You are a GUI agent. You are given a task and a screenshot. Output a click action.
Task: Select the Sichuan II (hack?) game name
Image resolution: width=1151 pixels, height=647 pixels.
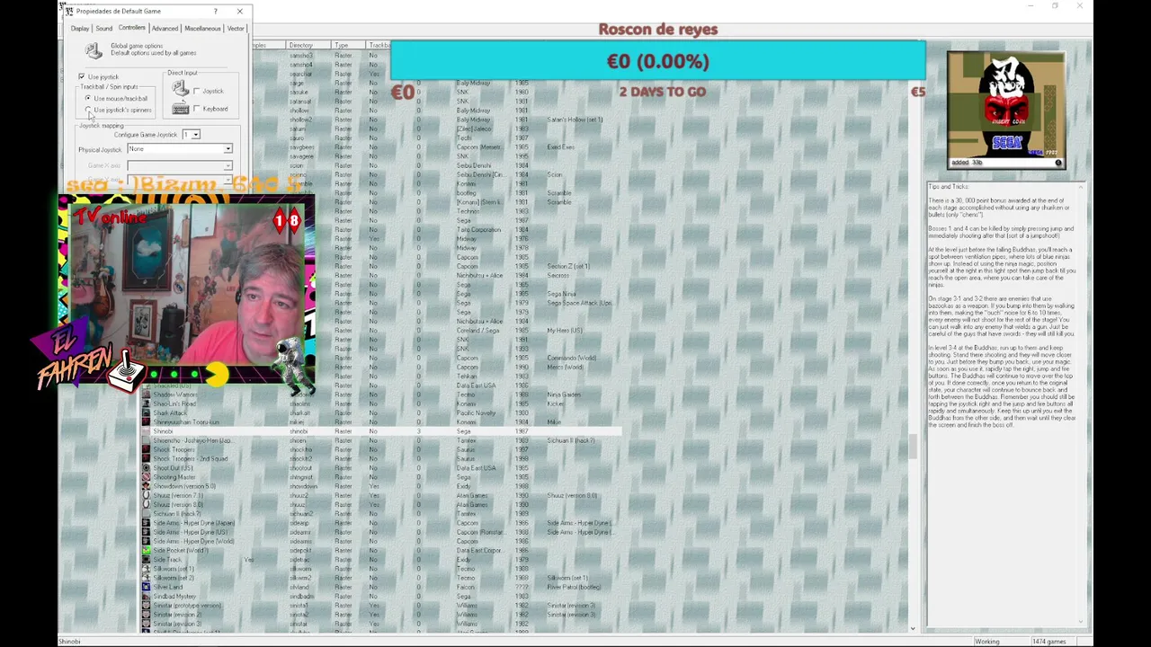[x=177, y=514]
